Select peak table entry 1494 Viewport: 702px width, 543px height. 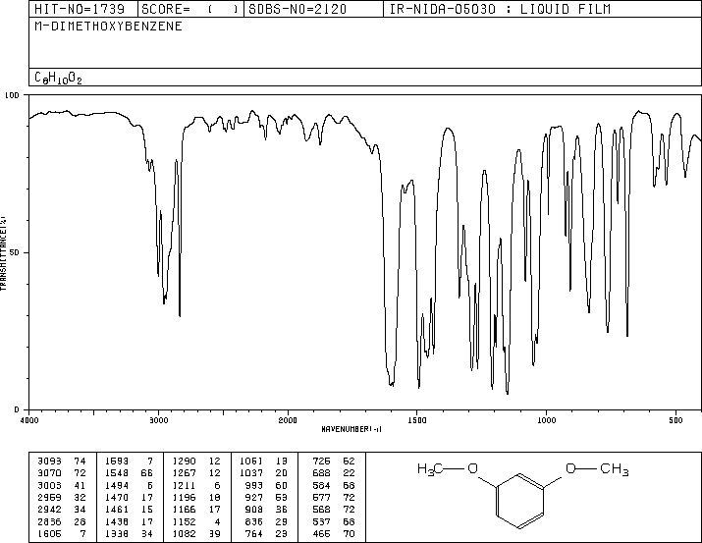coord(117,485)
